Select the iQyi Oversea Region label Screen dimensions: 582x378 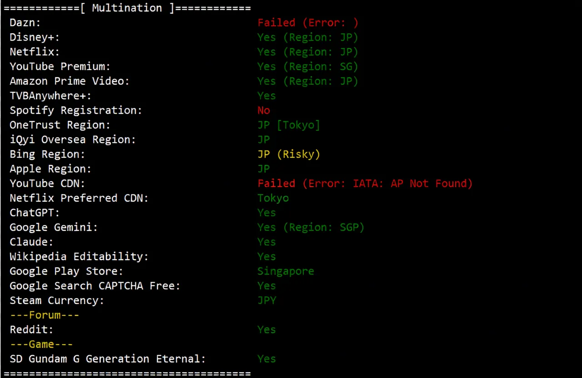click(72, 139)
